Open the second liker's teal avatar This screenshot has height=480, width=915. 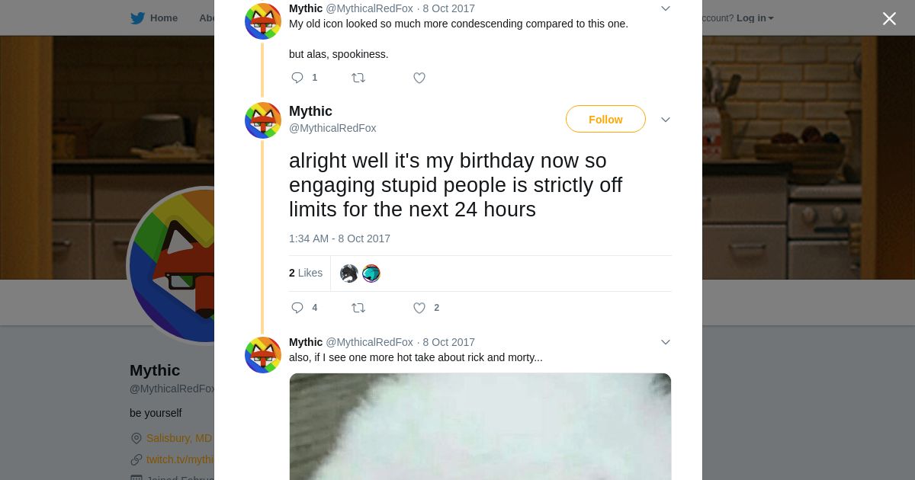coord(371,274)
